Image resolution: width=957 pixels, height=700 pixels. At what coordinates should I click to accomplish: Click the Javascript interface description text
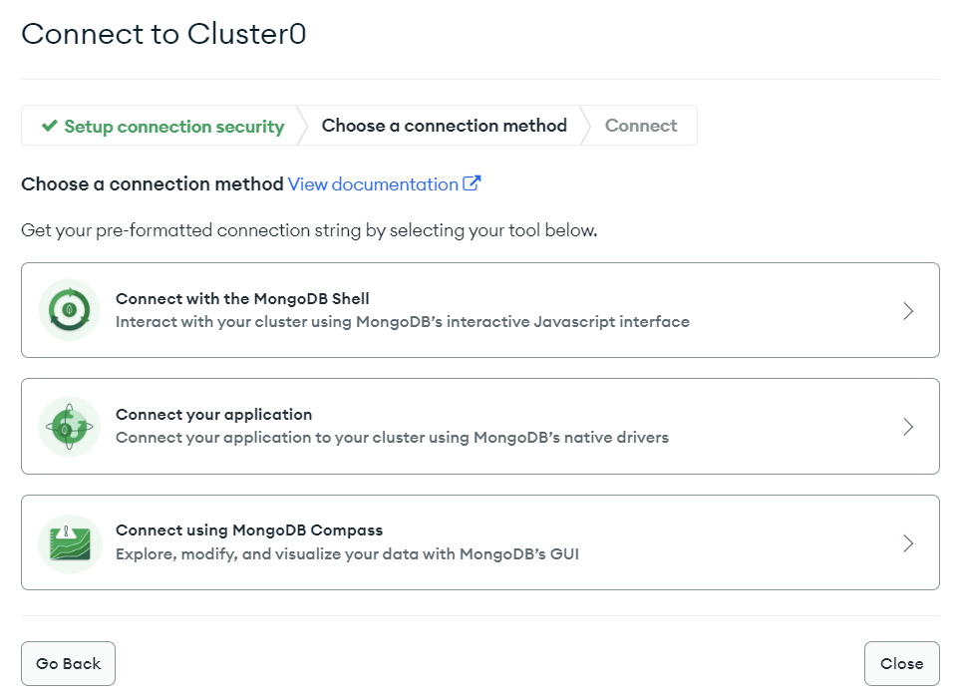coord(403,322)
